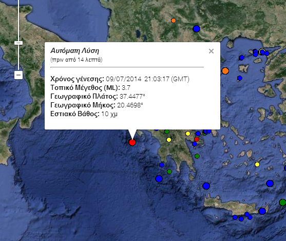The width and height of the screenshot is (286, 241).
Task: Click the yellow marker in Cyclades islands
Action: [x=257, y=164]
